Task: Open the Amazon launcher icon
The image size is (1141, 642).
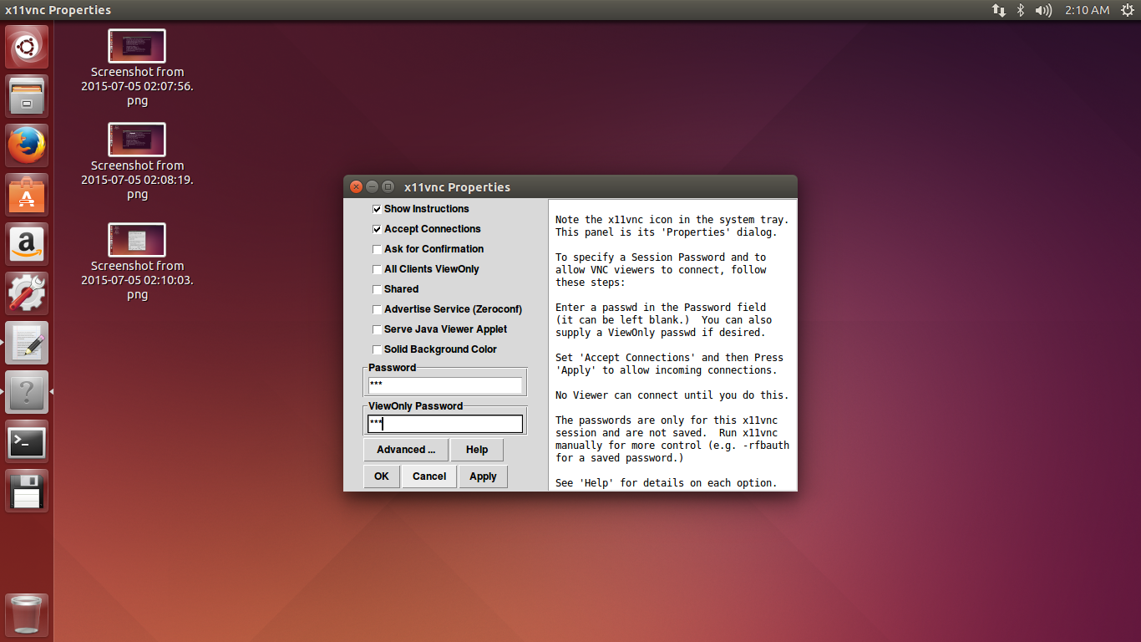Action: point(28,244)
